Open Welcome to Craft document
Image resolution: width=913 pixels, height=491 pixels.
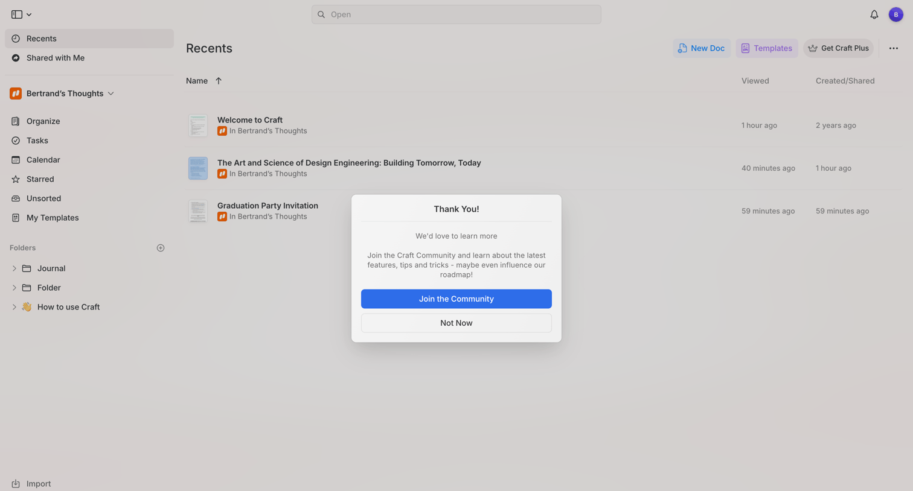(x=250, y=120)
